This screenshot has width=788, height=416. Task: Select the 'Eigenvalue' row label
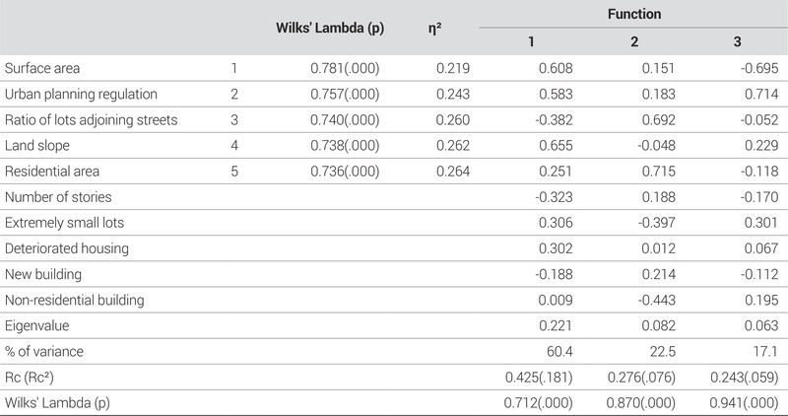click(35, 325)
